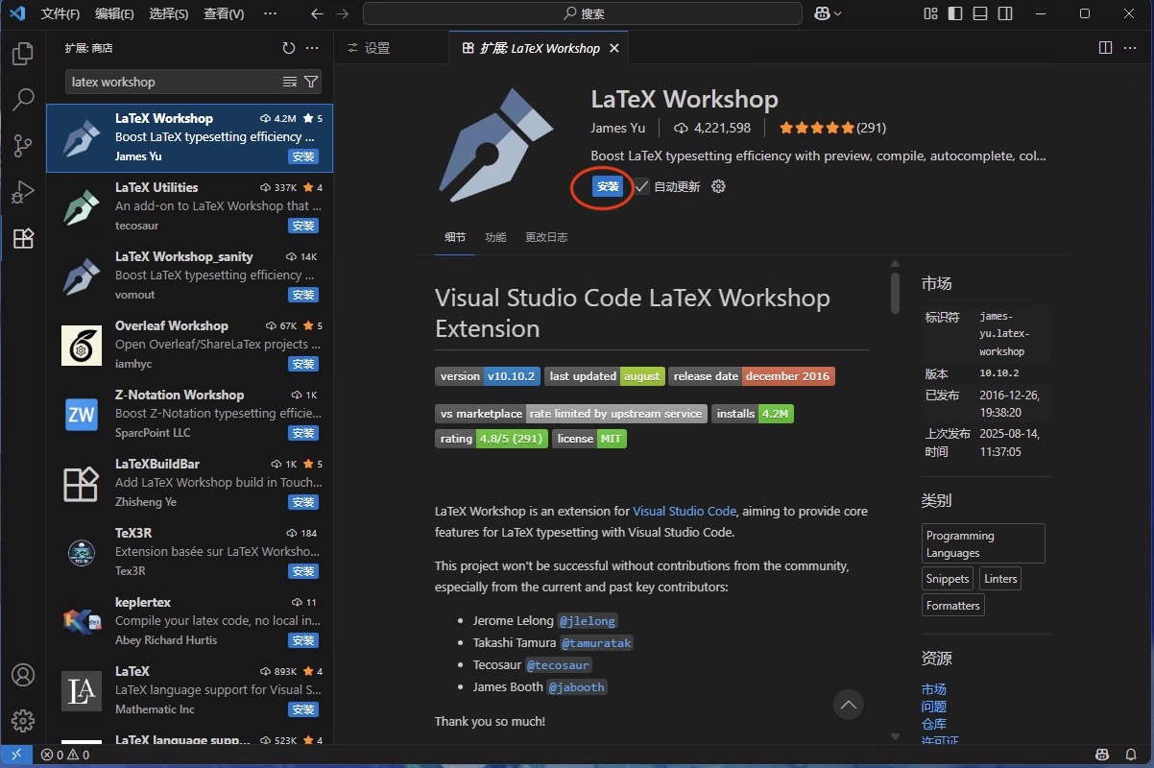The image size is (1154, 768).
Task: Open the Issues resource link
Action: click(x=933, y=707)
